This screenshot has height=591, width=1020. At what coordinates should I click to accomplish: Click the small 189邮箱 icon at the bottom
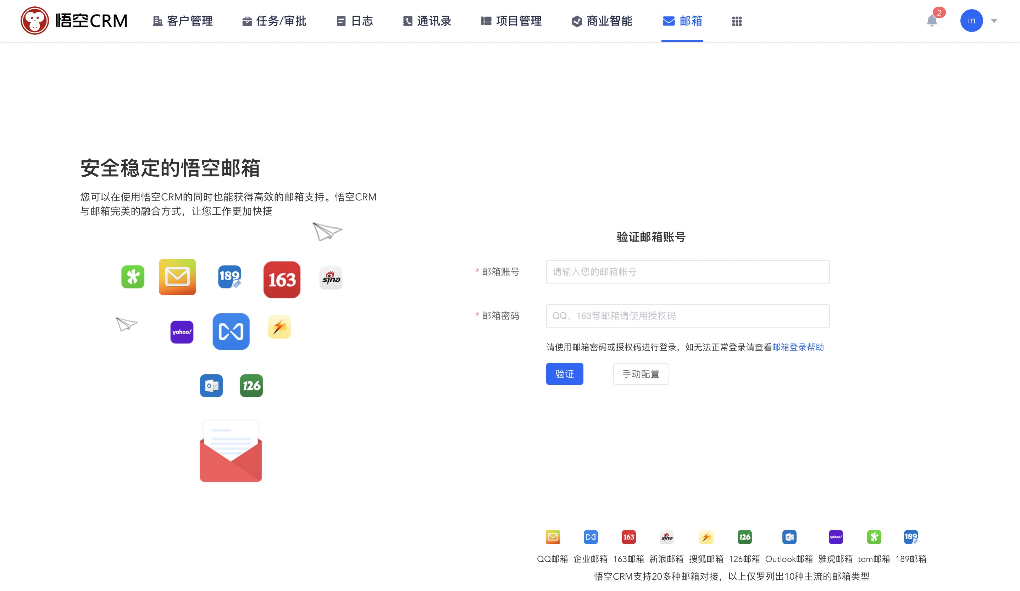pos(911,537)
